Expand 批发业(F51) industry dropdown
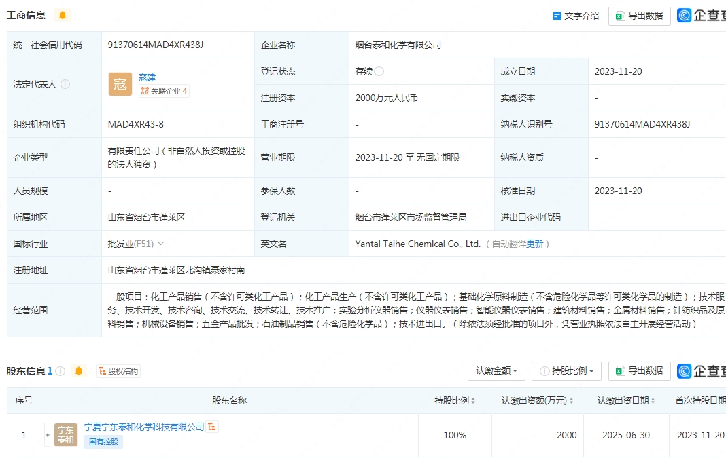This screenshot has width=726, height=458. click(160, 244)
